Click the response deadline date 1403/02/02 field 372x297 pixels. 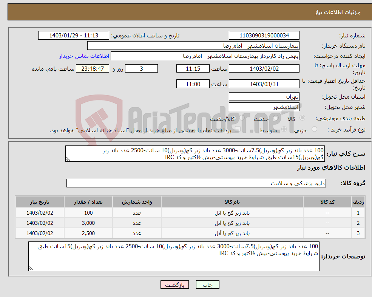tap(264, 69)
